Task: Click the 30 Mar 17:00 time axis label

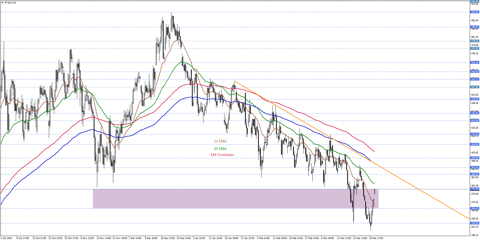Action: click(x=376, y=238)
